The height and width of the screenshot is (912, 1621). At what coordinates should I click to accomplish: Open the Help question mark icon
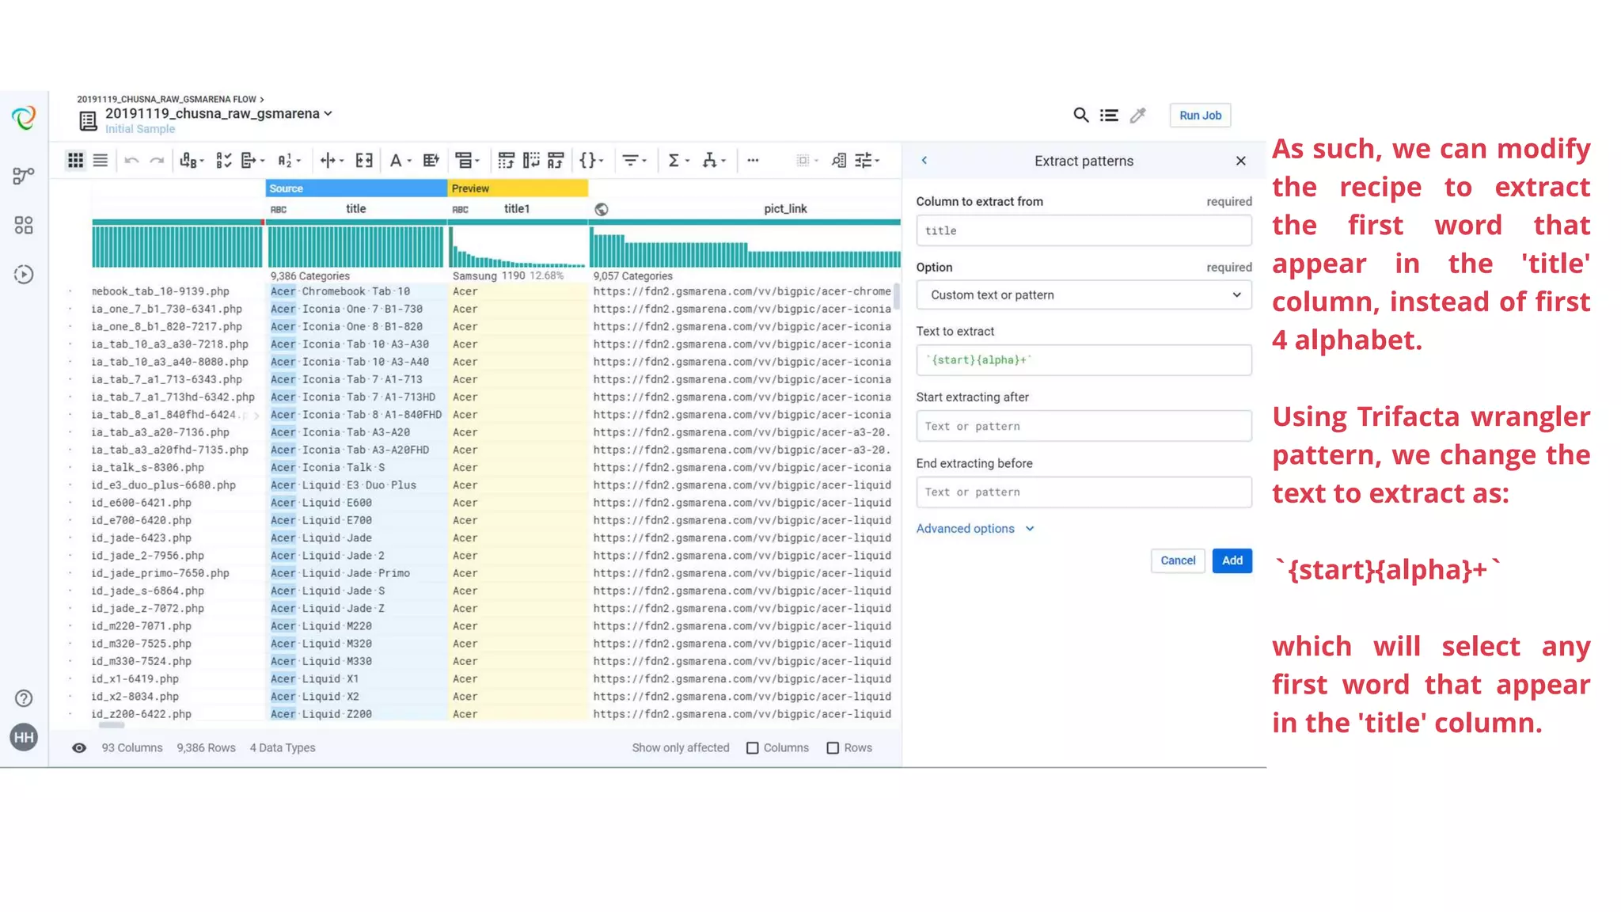click(24, 698)
